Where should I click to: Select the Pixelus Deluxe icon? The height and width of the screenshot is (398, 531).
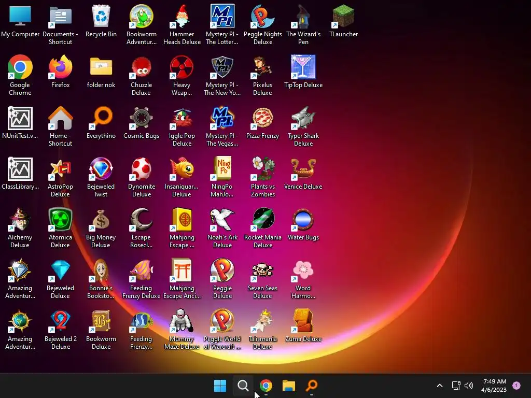click(x=262, y=67)
